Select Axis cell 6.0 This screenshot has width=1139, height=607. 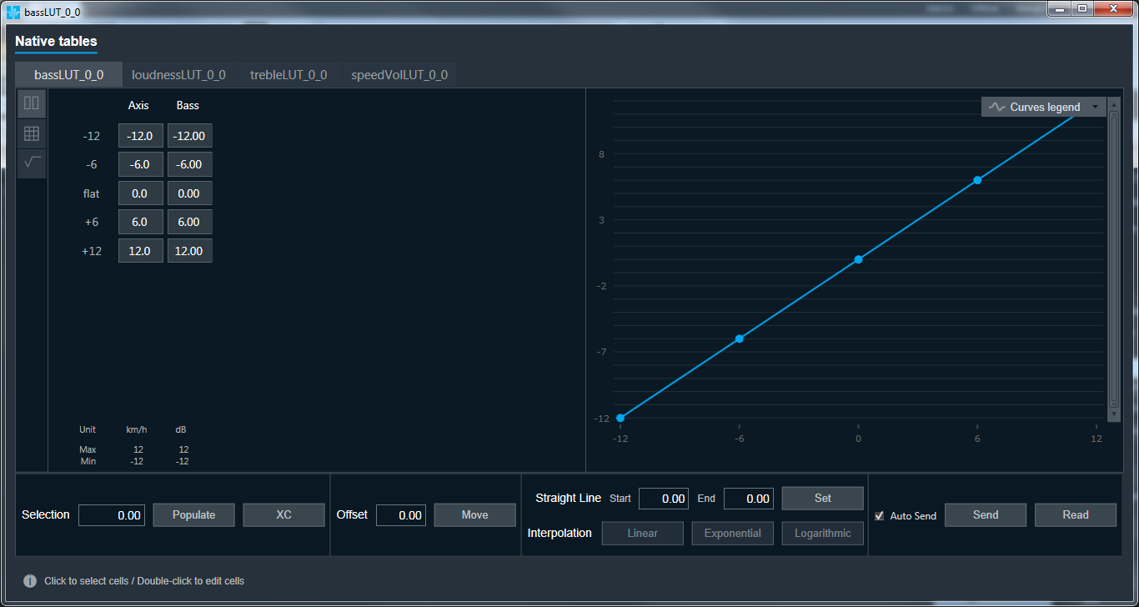click(x=140, y=222)
